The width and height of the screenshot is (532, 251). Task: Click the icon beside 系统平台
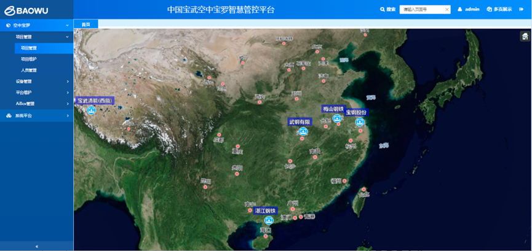pos(9,116)
